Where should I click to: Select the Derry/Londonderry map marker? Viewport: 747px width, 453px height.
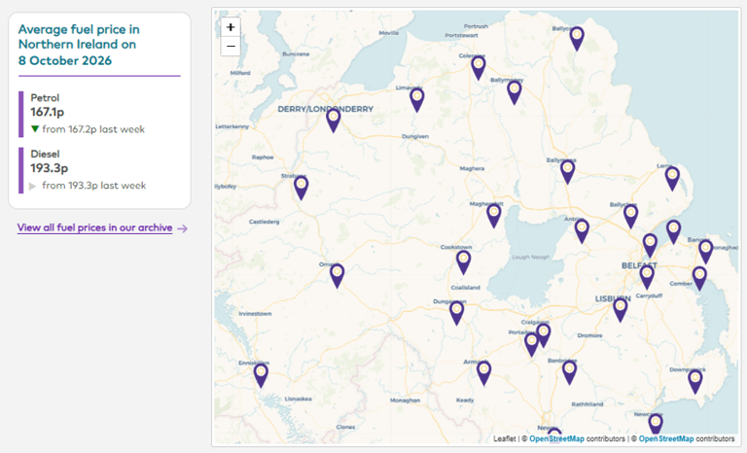coord(334,121)
